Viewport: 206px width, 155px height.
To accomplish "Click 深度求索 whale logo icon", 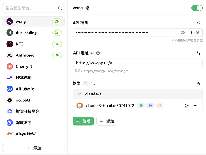I will tap(10, 123).
